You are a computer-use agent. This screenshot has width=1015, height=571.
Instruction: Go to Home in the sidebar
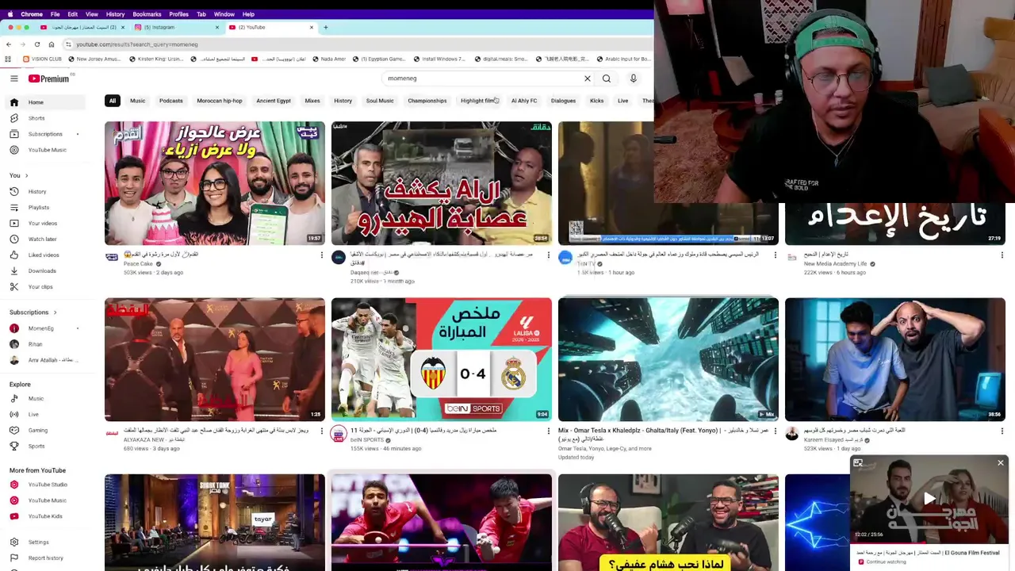tap(45, 102)
